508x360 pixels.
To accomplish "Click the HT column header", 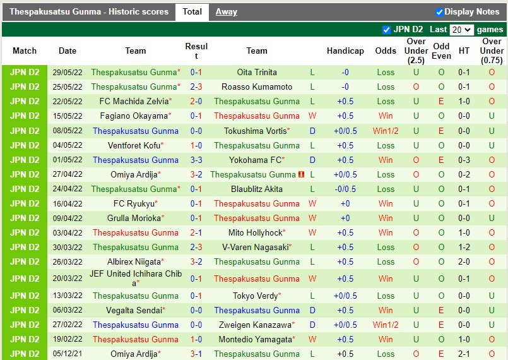I will (x=464, y=51).
